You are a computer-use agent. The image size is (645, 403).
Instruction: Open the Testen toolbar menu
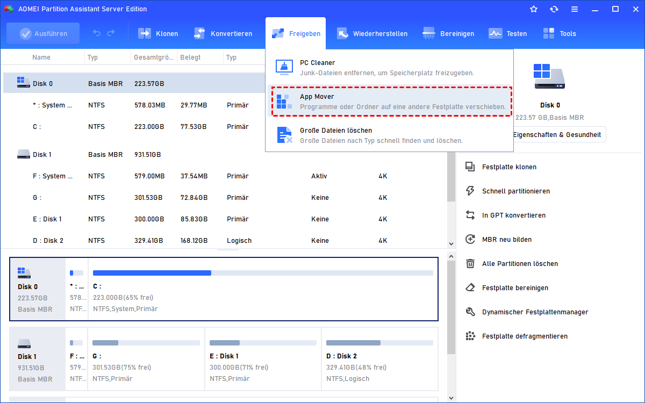point(507,33)
